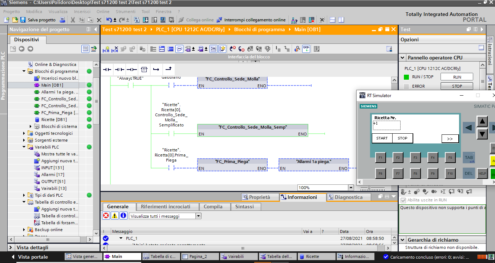Select Ricette [DB1] in project tree
Screen dimensions: 495x263
54,120
